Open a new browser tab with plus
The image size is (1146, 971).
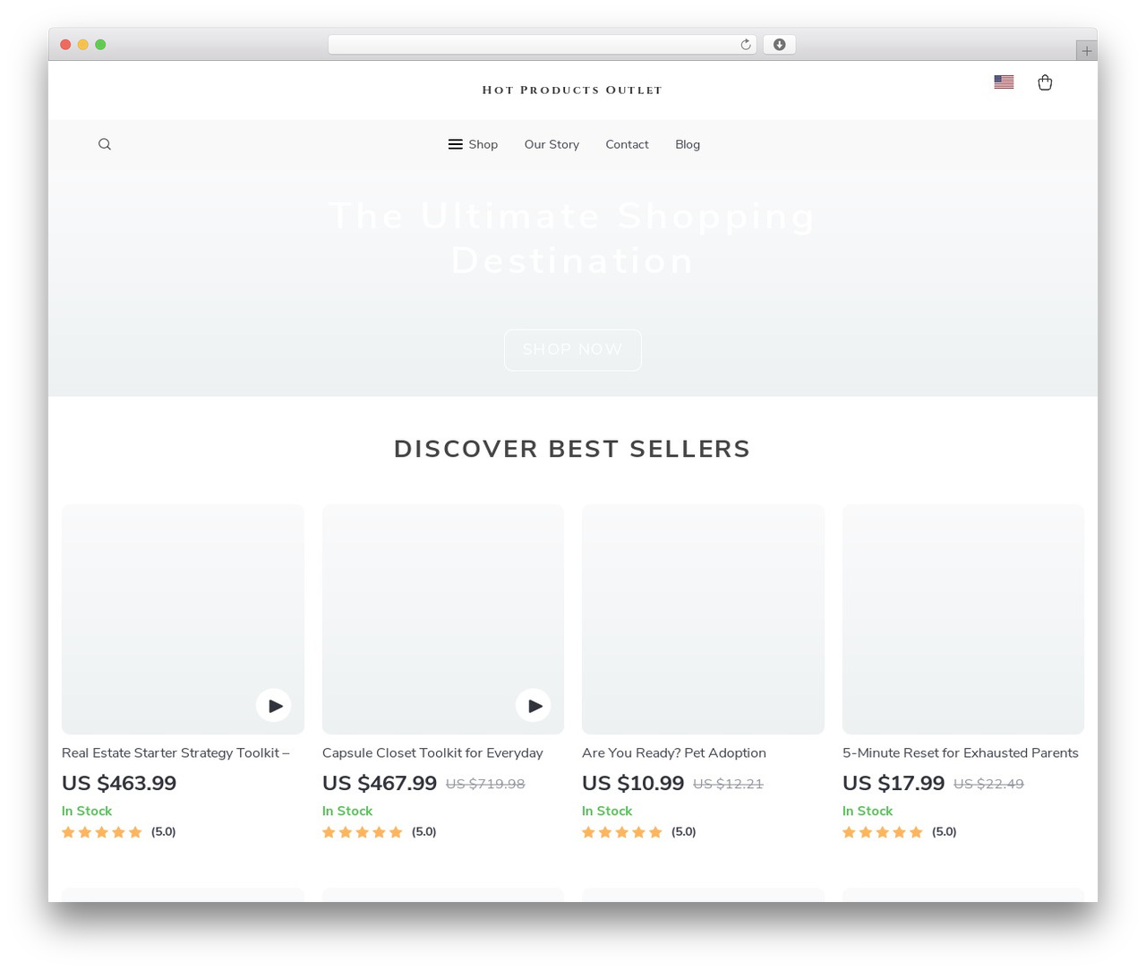(1086, 51)
